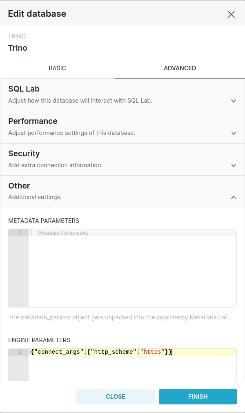Viewport: 245px width, 413px height.
Task: Click the Security section heading
Action: (24, 153)
